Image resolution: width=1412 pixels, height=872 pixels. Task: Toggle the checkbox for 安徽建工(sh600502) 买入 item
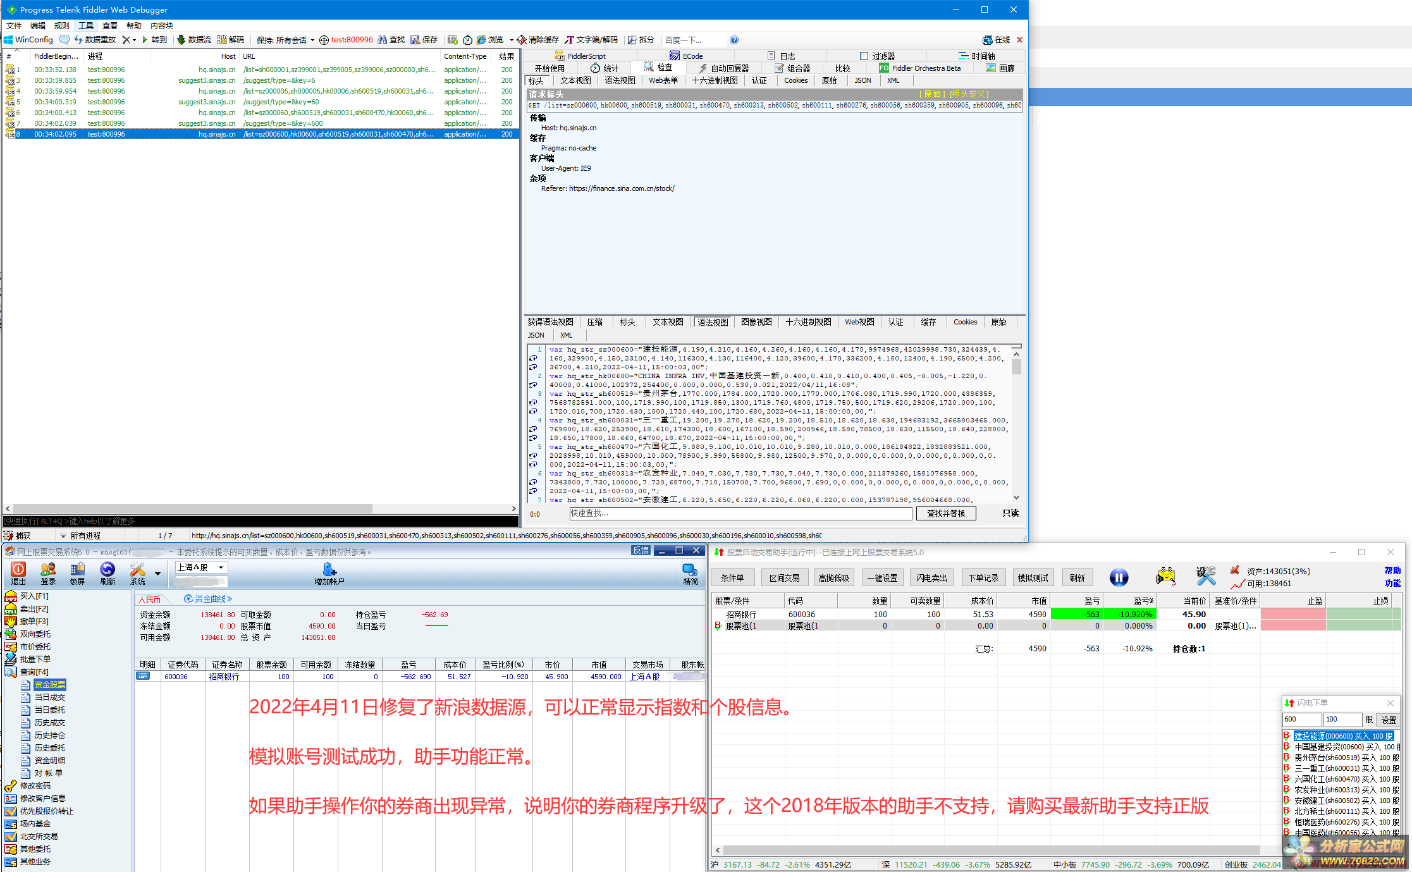click(x=1286, y=800)
